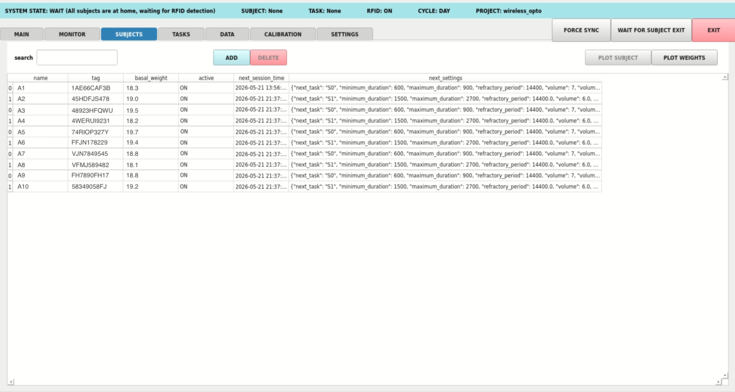Viewport: 735px width, 392px height.
Task: Click the PLOT WEIGHTS button
Action: [684, 57]
